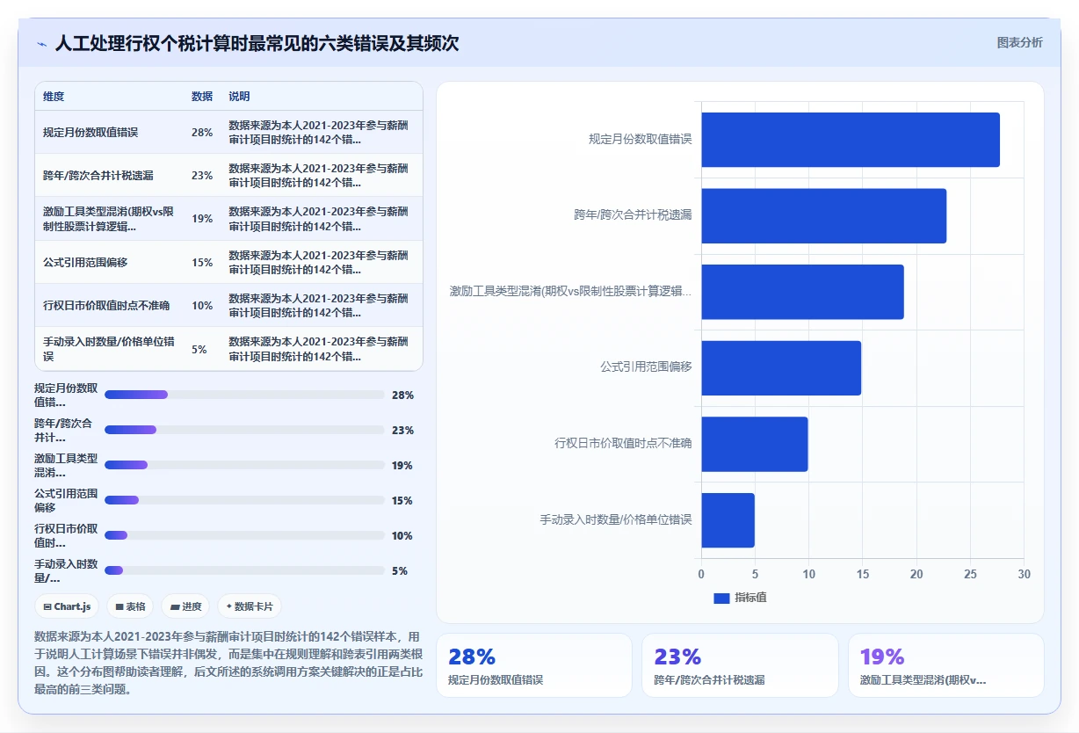
Task: Click the 10% value in table
Action: tap(202, 305)
